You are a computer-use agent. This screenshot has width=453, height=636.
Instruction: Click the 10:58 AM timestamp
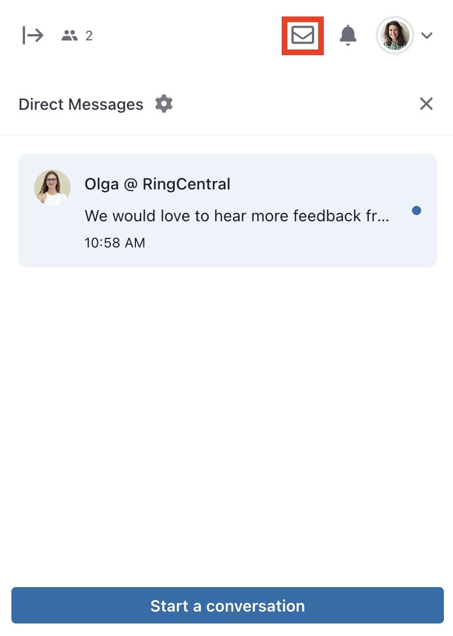(x=115, y=242)
